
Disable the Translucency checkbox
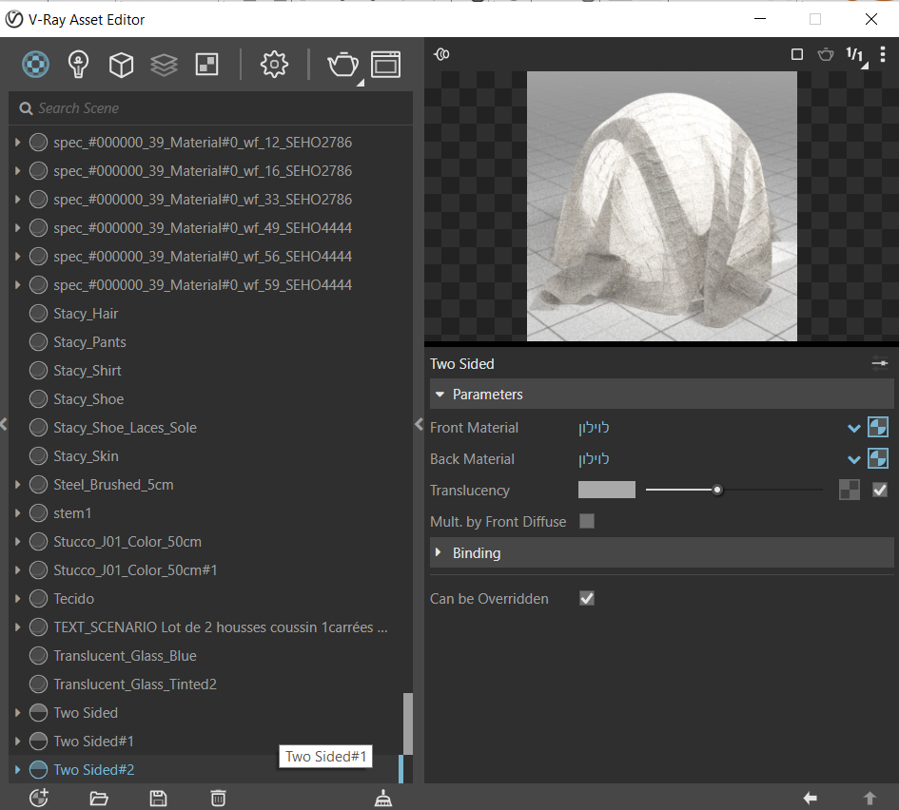879,490
